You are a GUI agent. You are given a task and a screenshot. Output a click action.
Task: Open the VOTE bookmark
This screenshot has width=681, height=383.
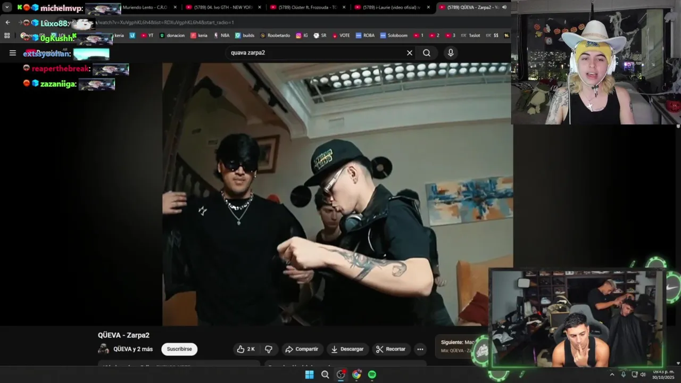[x=341, y=36]
